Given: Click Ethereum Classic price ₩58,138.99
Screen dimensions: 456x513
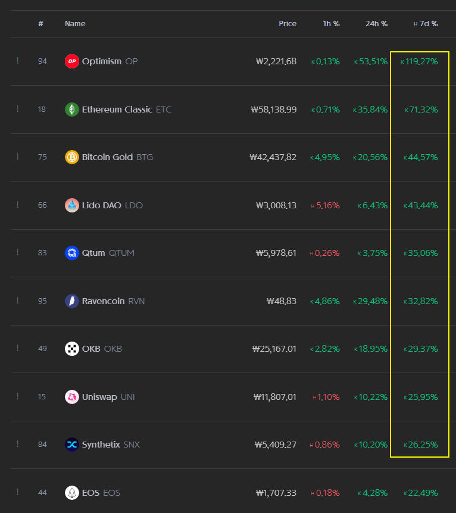Looking at the screenshot, I should 274,110.
